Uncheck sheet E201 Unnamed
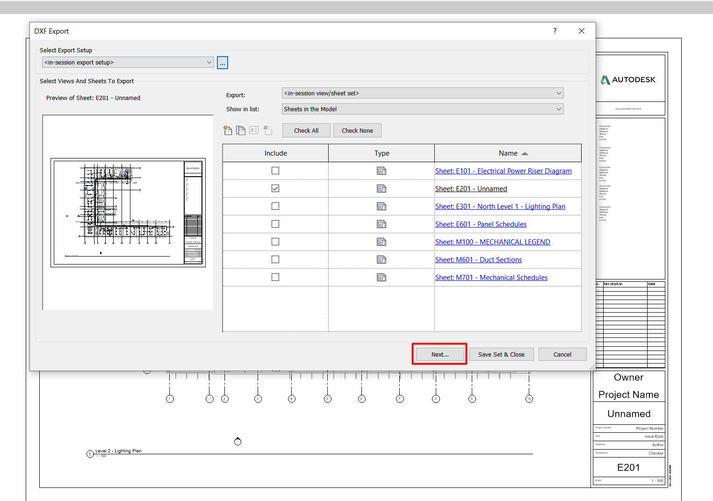 [x=275, y=188]
